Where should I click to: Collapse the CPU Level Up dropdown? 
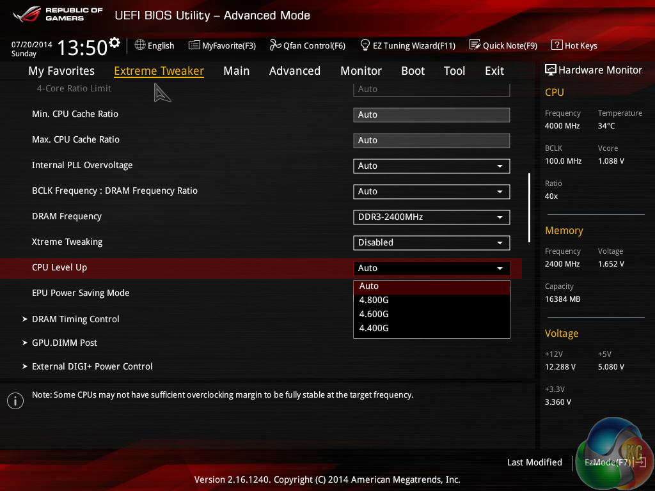tap(432, 268)
